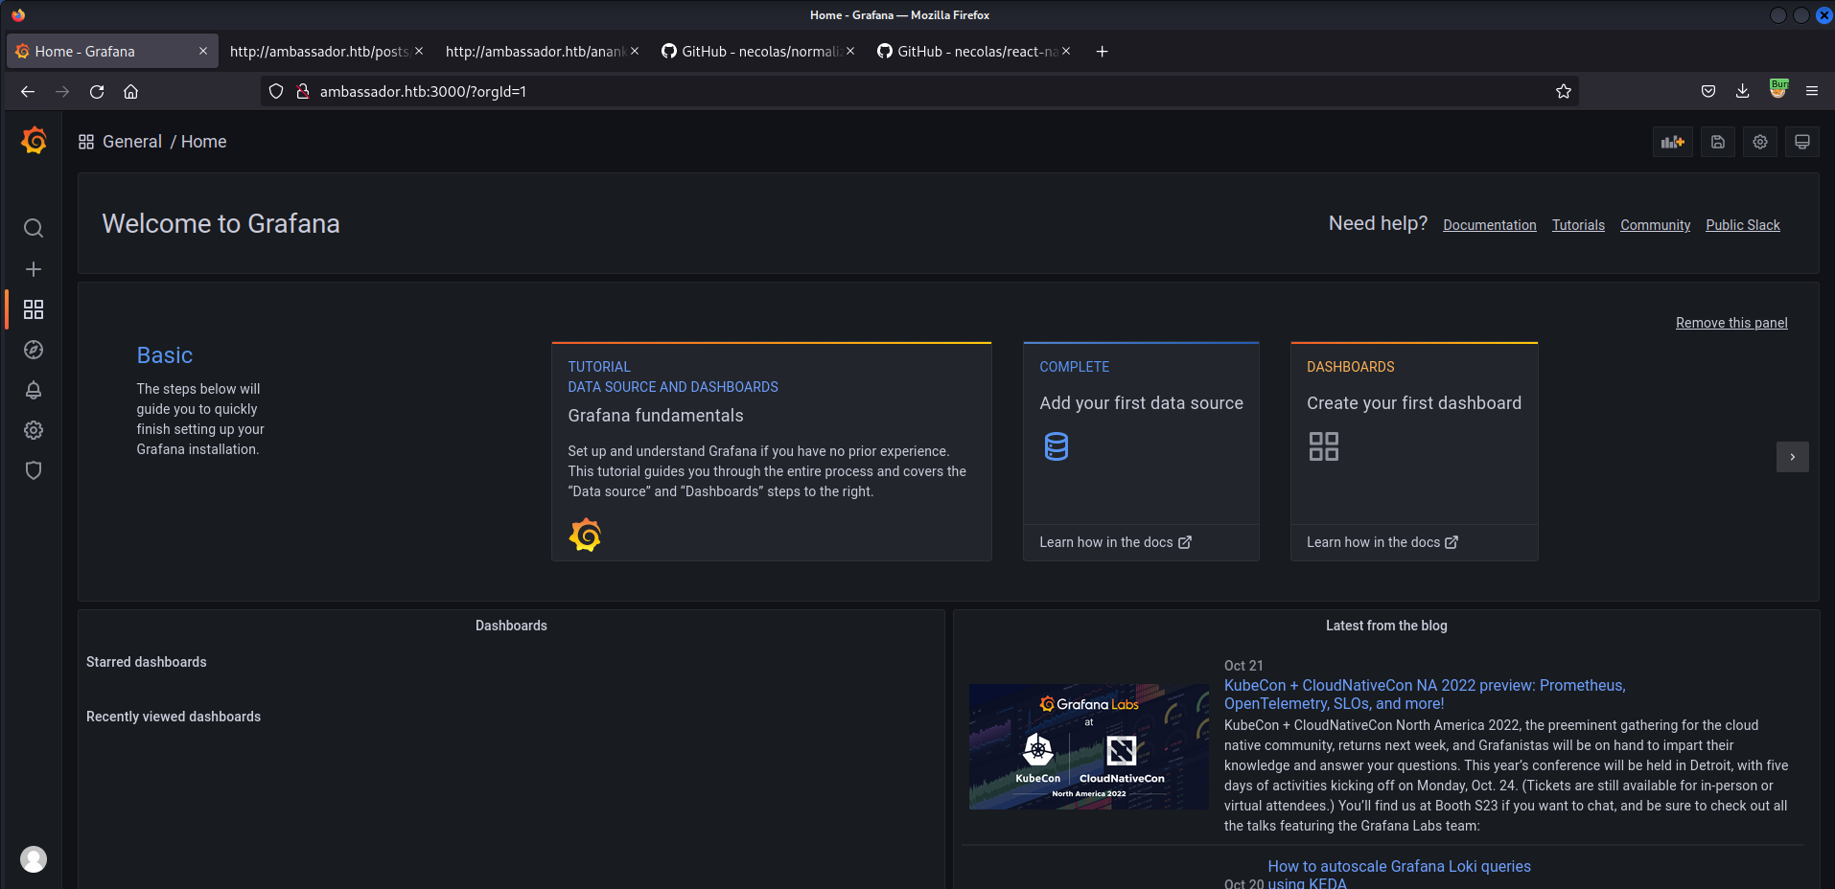
Task: Open the Documentation link
Action: coord(1490,225)
